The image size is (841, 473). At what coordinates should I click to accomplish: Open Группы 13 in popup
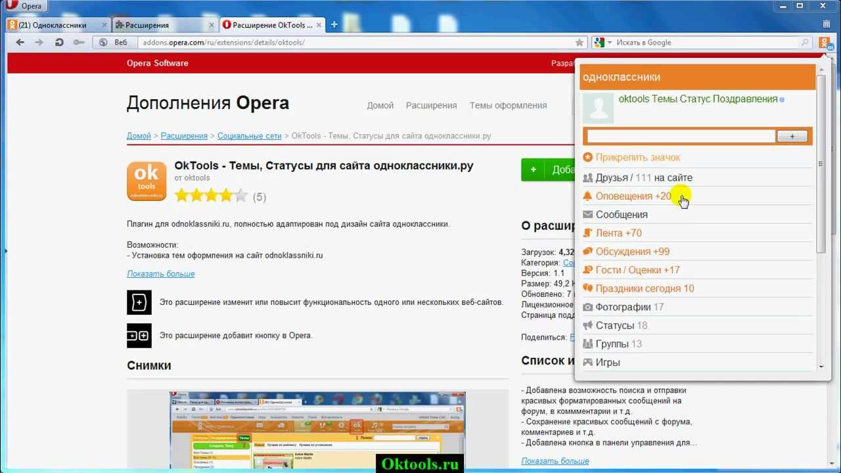point(618,344)
